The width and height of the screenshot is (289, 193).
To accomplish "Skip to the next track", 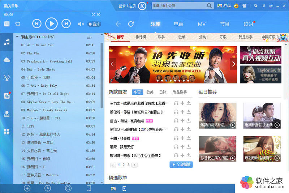I will (66, 24).
